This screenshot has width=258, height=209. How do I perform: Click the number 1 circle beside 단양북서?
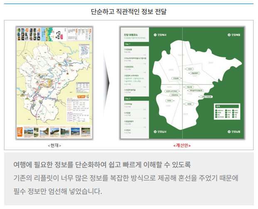(x=155, y=35)
